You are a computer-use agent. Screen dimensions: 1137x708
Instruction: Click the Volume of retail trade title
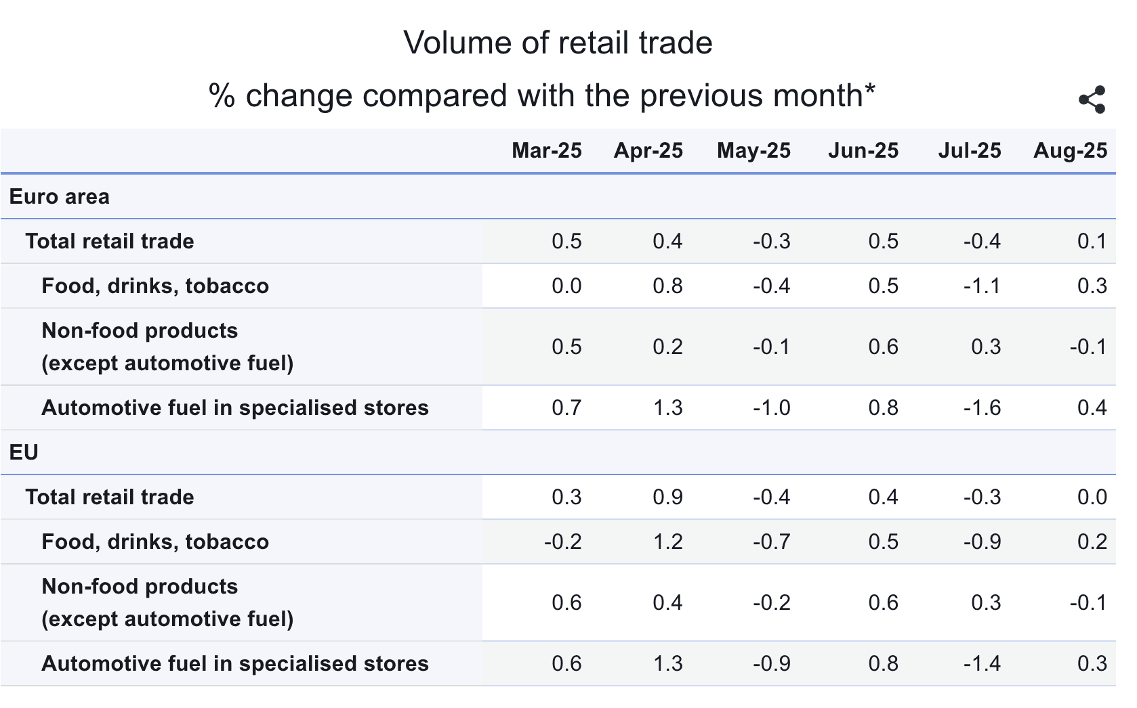click(558, 43)
